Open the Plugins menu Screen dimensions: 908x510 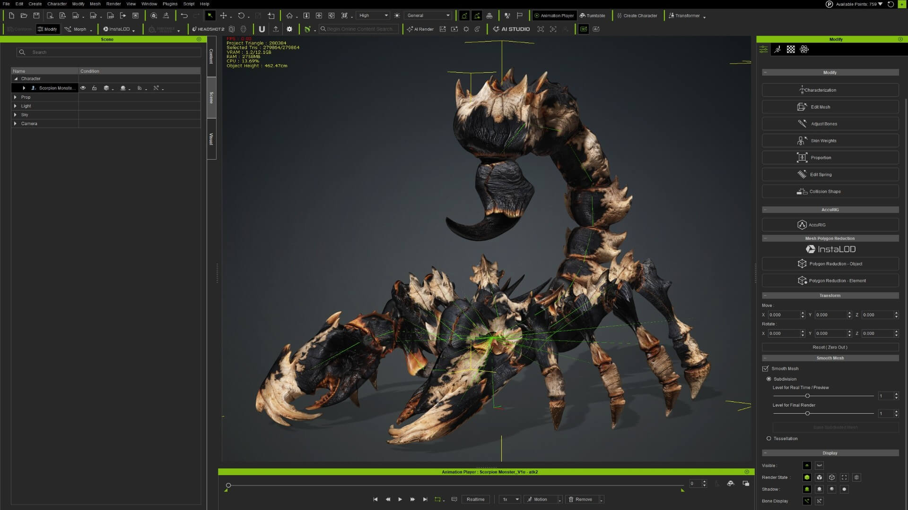(170, 4)
